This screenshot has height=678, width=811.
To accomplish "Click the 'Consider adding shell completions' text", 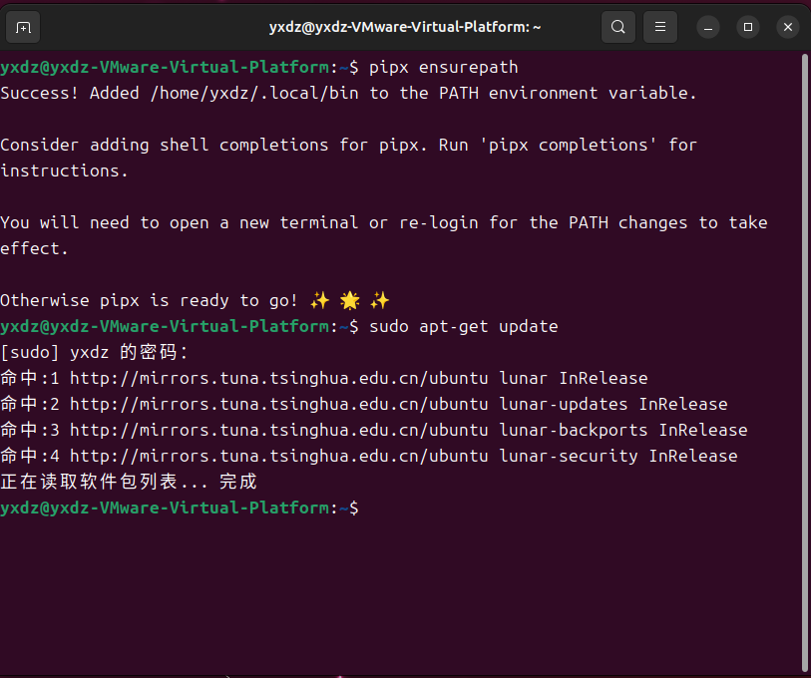I will click(x=164, y=145).
